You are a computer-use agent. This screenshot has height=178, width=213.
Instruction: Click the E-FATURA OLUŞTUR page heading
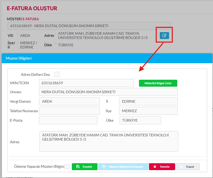point(32,8)
